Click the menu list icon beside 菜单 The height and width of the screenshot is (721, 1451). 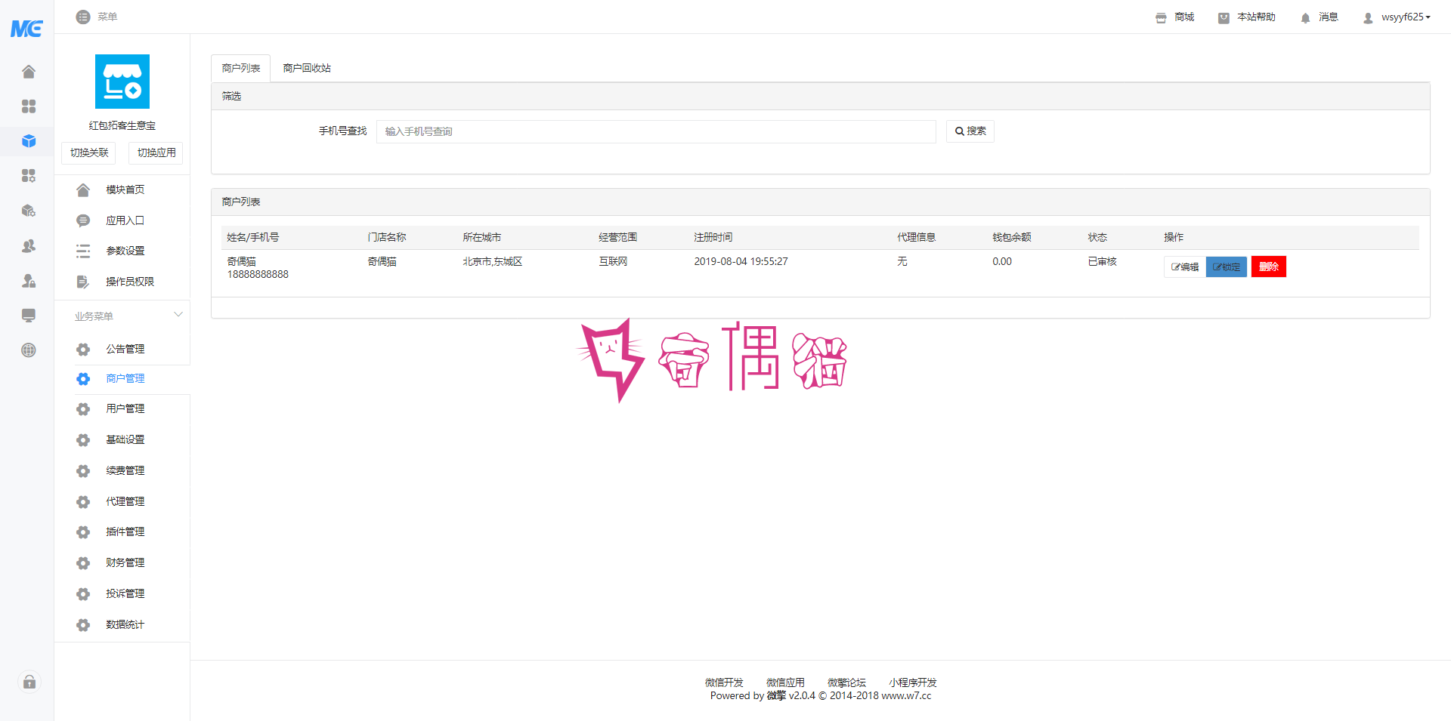pos(83,17)
